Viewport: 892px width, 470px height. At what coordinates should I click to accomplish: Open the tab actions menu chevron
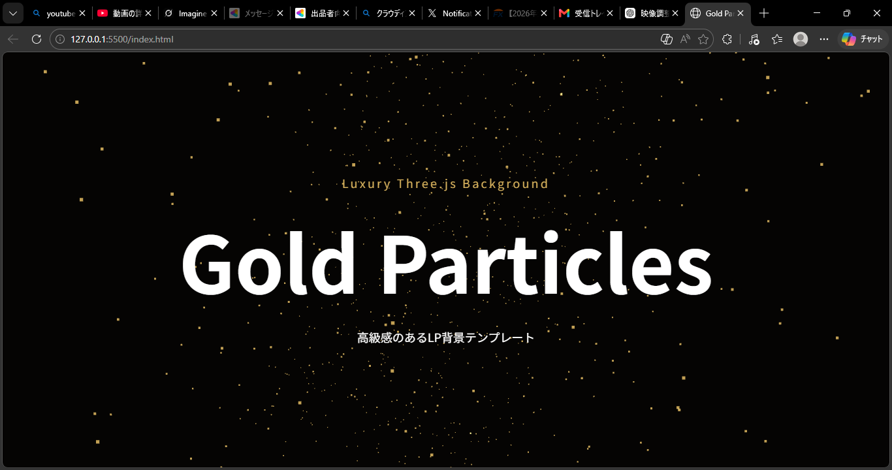tap(13, 13)
